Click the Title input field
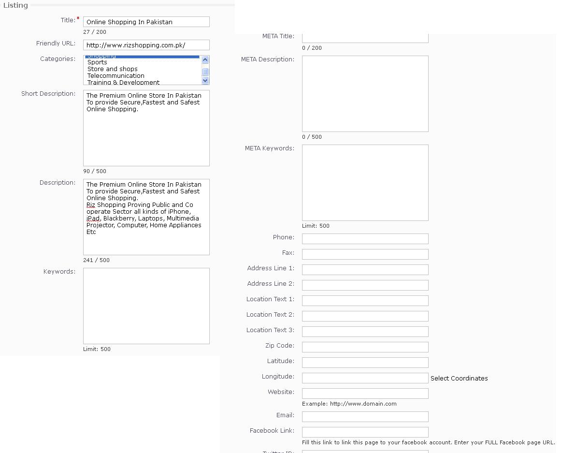Image resolution: width=577 pixels, height=453 pixels. (146, 22)
